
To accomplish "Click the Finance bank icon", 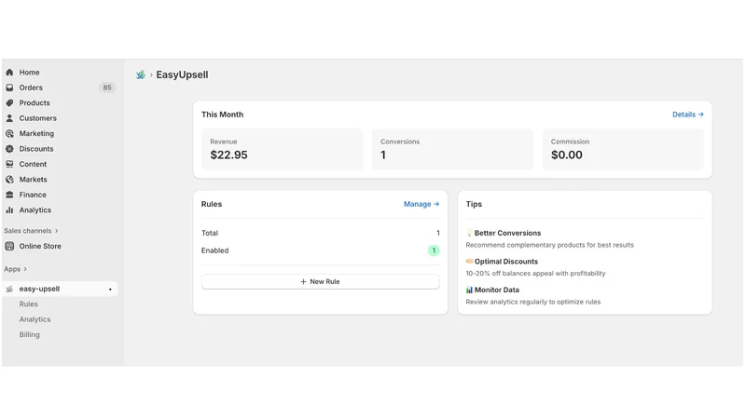I will point(9,195).
